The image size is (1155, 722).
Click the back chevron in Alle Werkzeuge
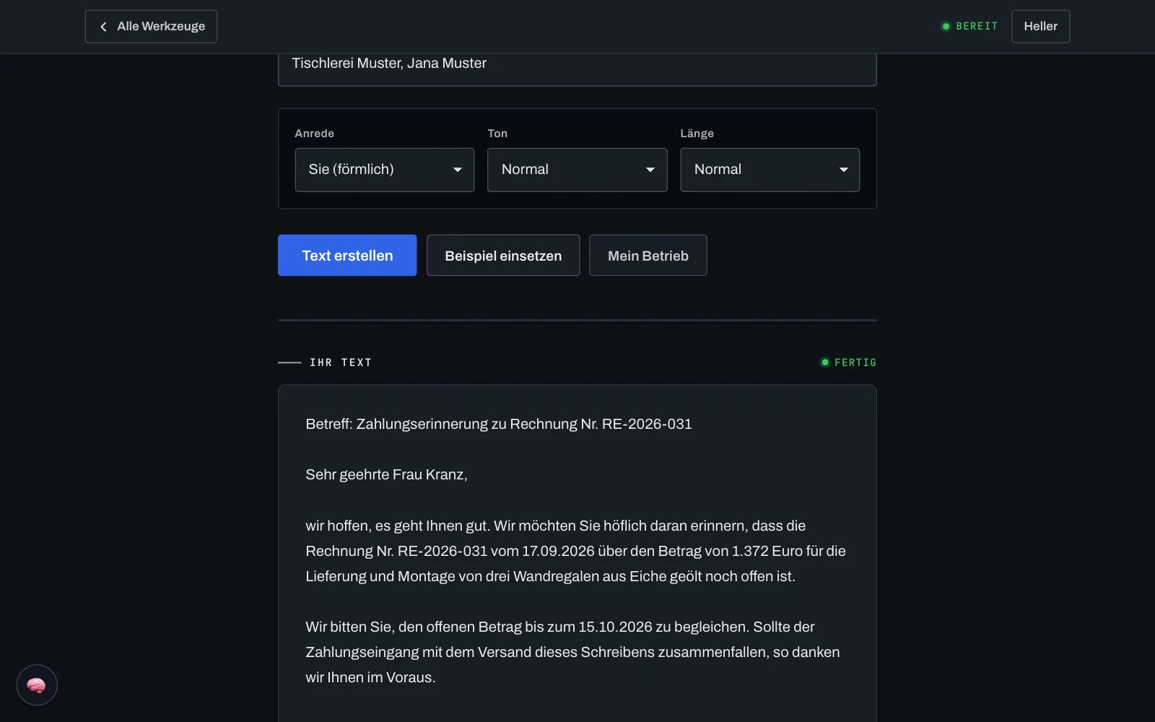click(x=103, y=27)
